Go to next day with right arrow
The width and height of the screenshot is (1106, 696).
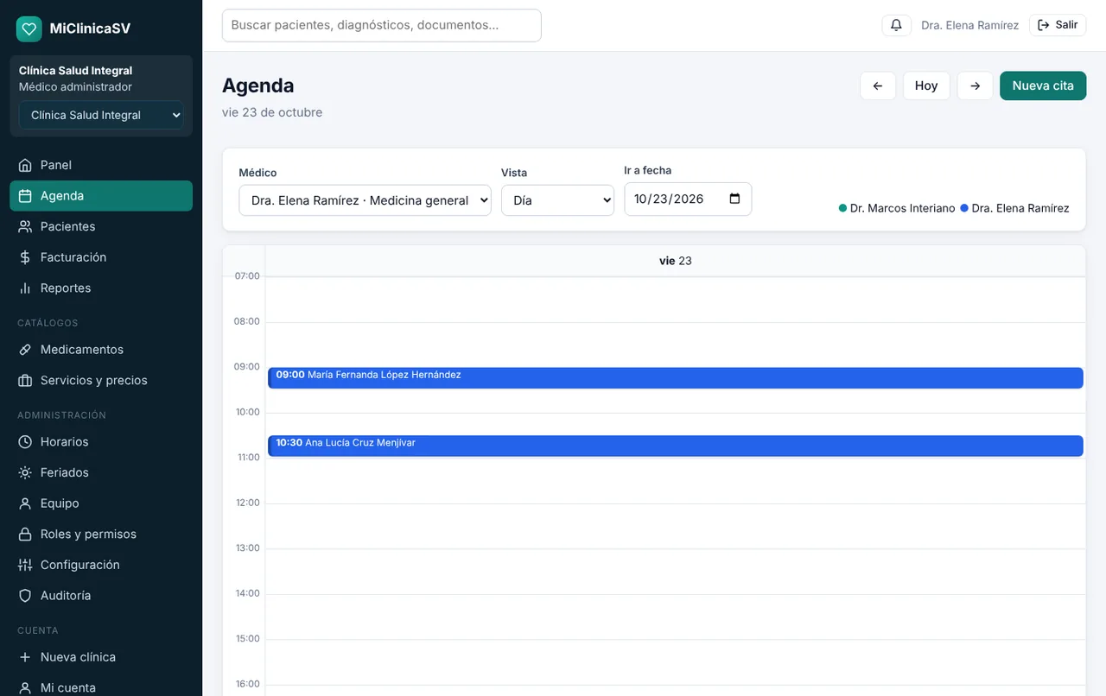[976, 85]
